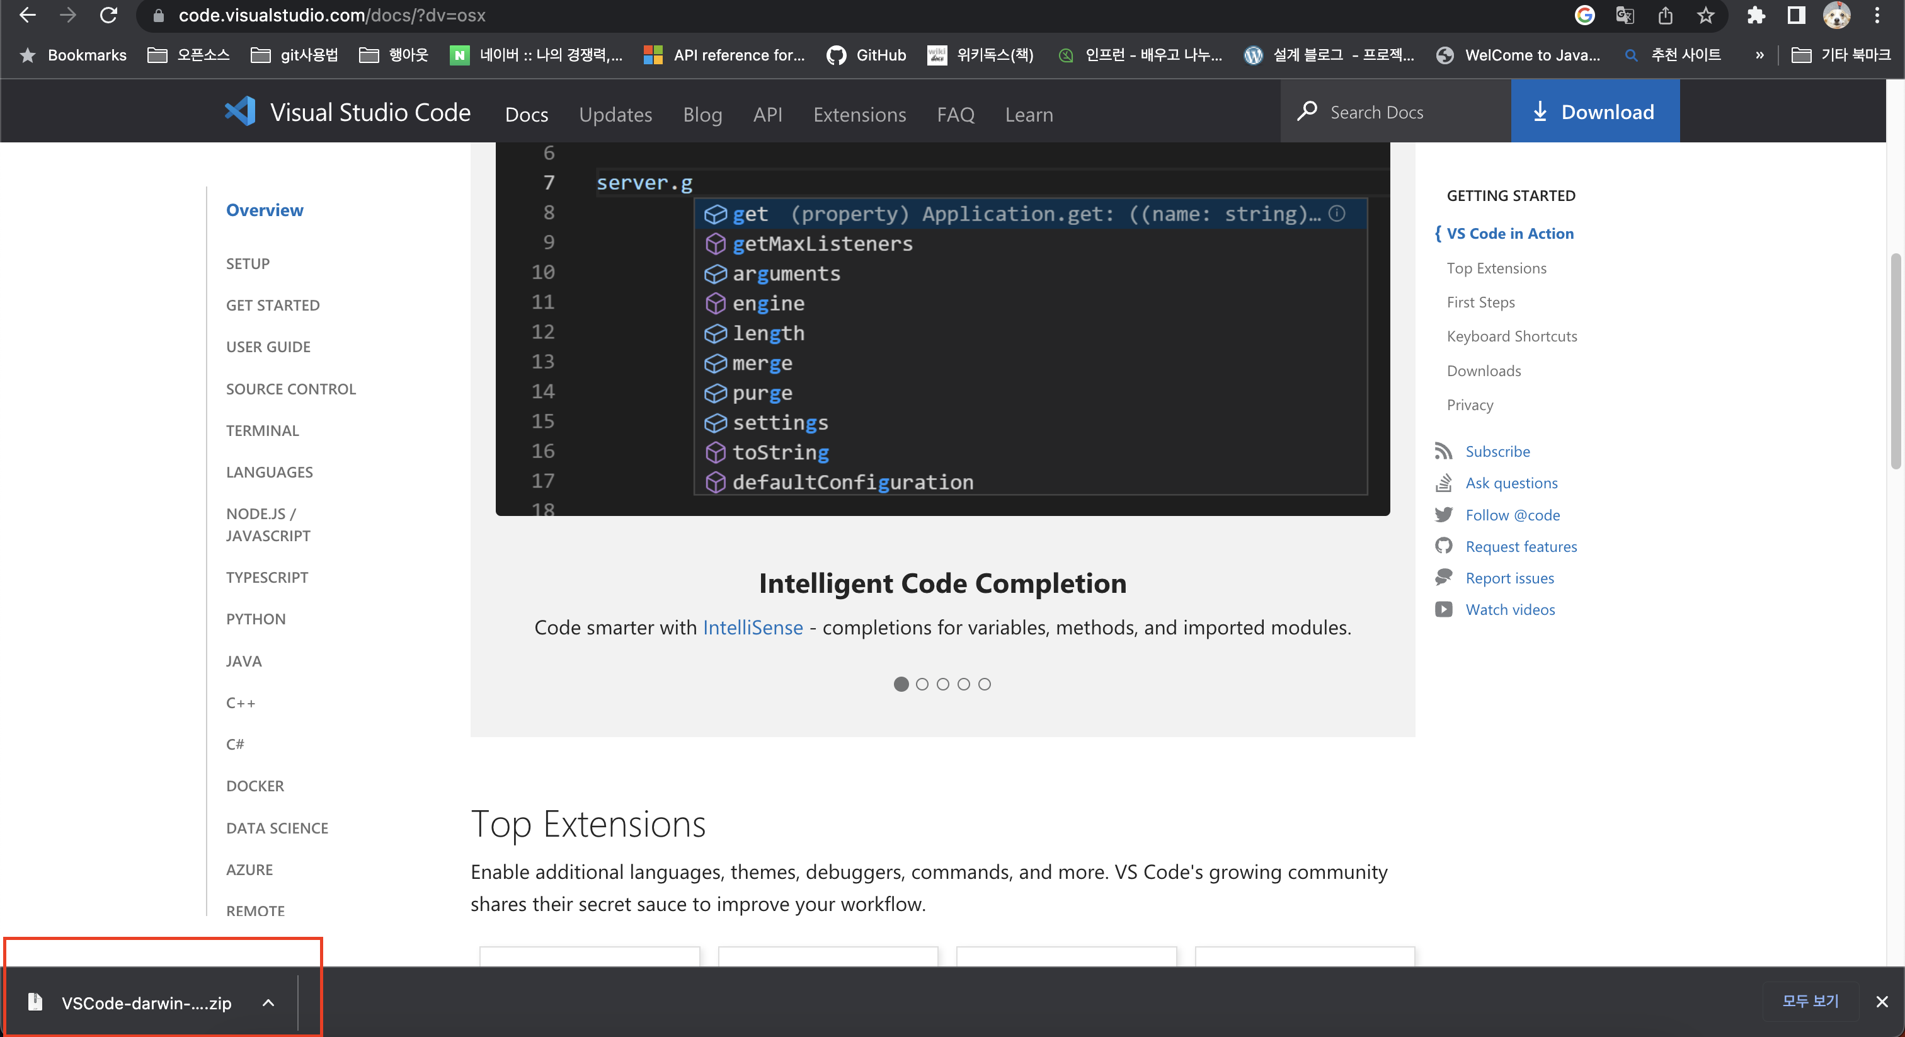Open the Extensions nav tab
This screenshot has height=1037, width=1905.
point(859,115)
